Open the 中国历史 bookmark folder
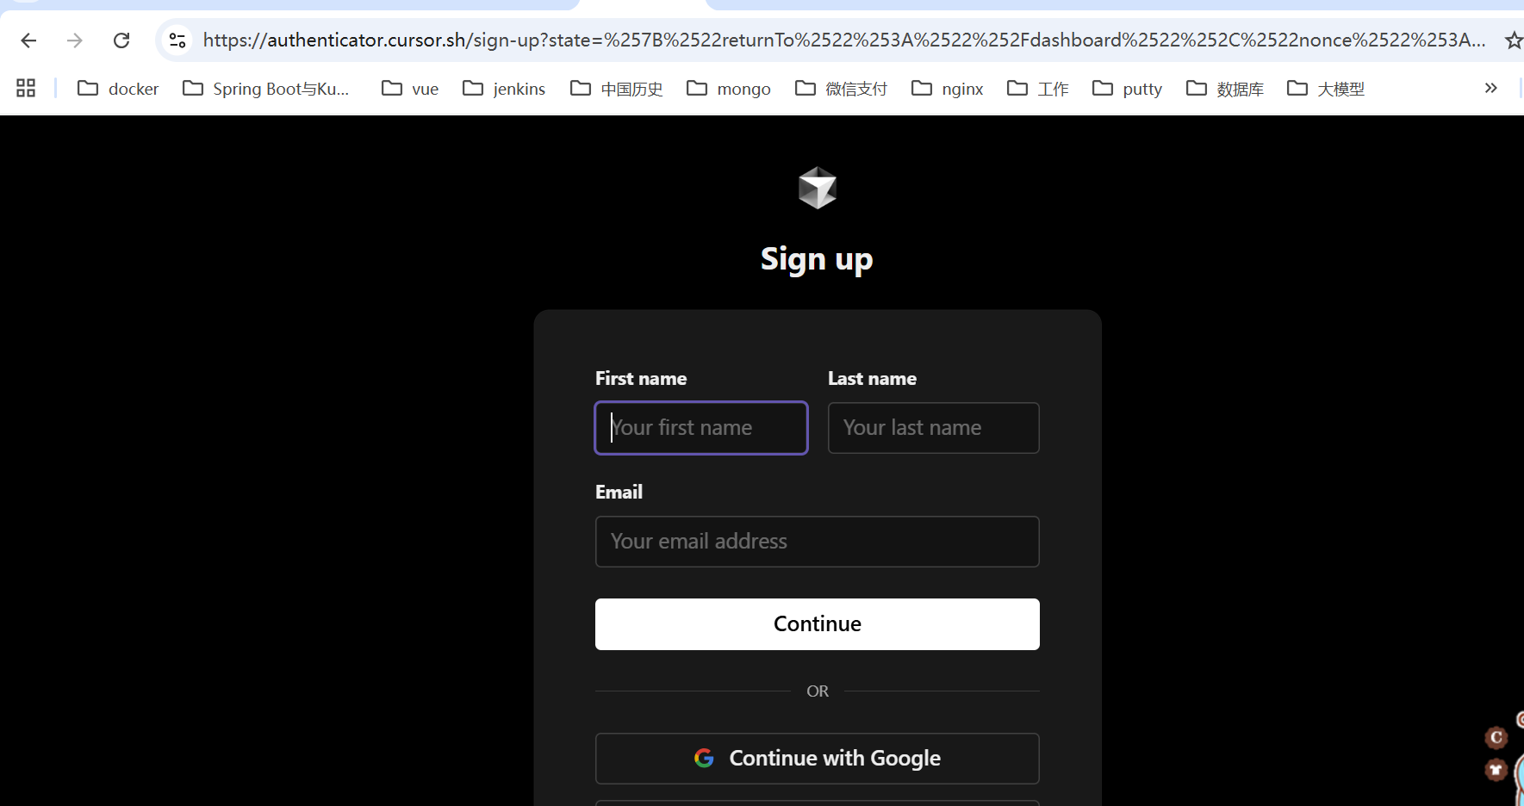This screenshot has height=806, width=1524. [617, 89]
